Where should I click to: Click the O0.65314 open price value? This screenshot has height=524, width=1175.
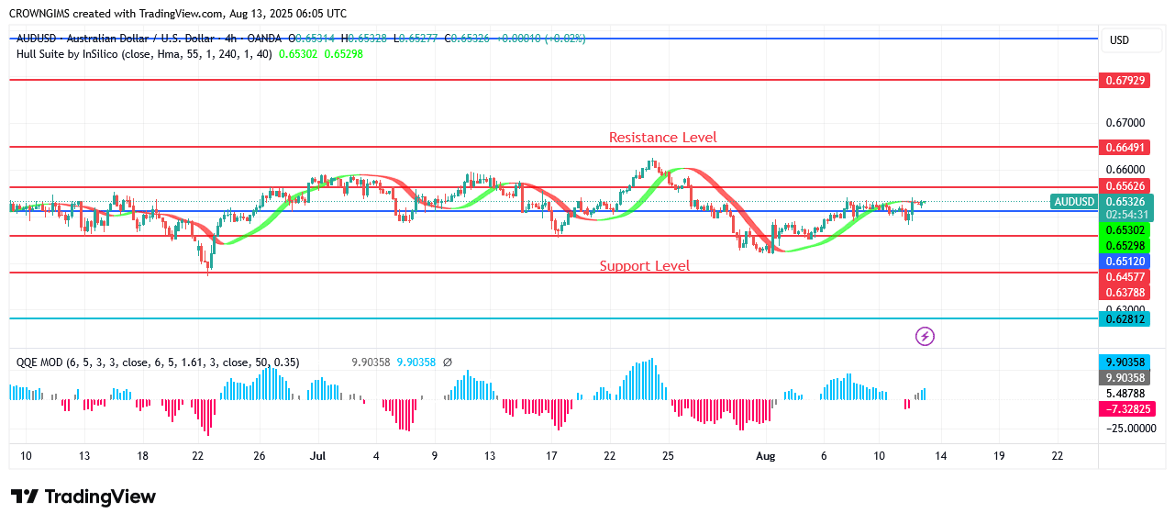pyautogui.click(x=312, y=39)
